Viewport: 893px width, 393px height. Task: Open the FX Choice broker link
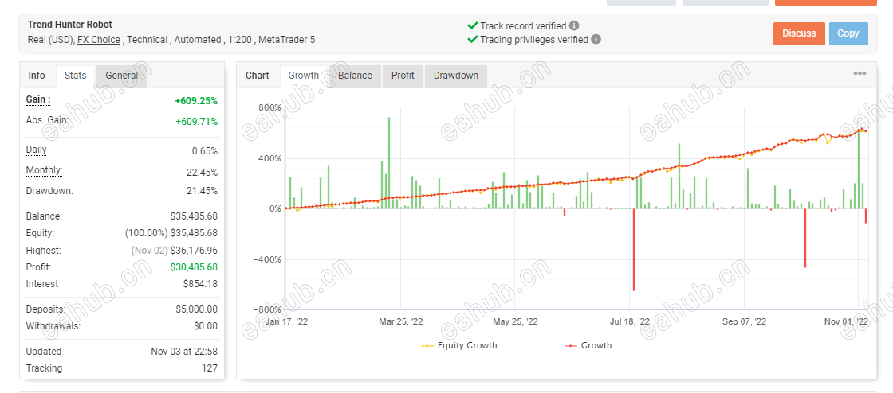pyautogui.click(x=99, y=40)
